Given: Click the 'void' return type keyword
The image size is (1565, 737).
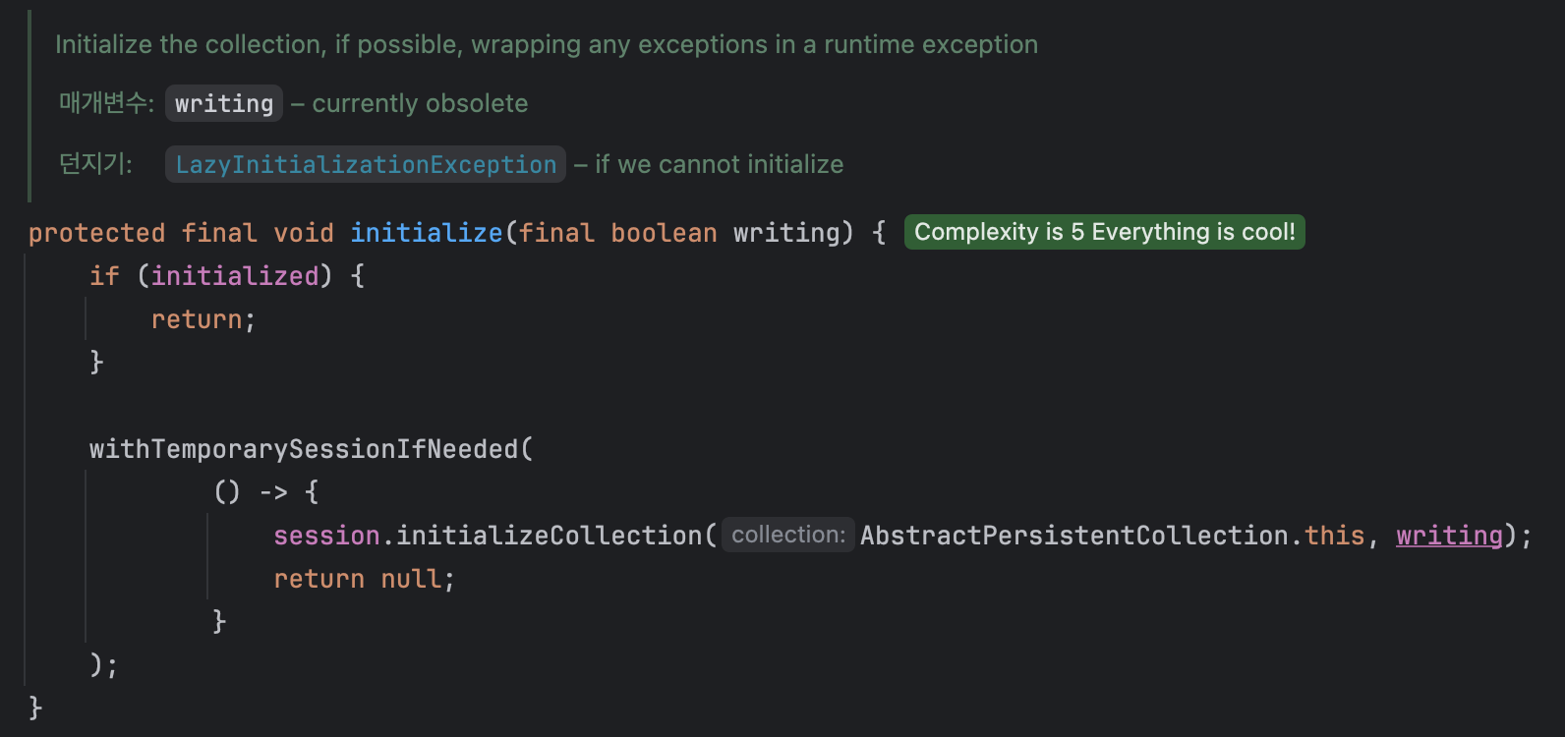Looking at the screenshot, I should pos(304,233).
